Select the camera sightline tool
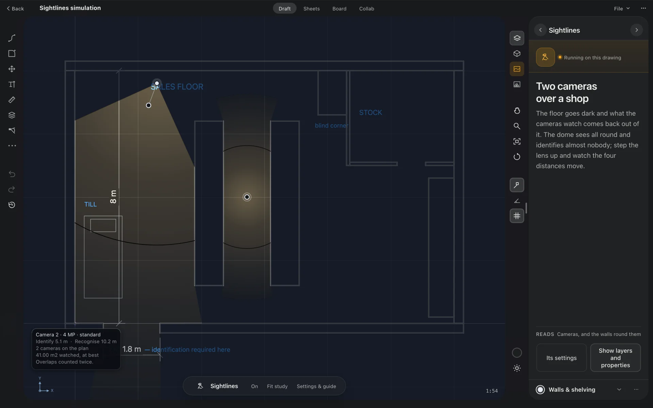This screenshot has width=653, height=408. 12,131
